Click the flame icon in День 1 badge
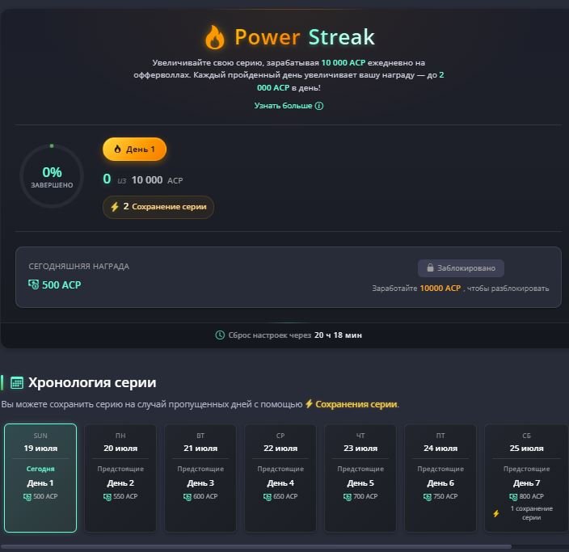569x552 pixels. pos(117,150)
